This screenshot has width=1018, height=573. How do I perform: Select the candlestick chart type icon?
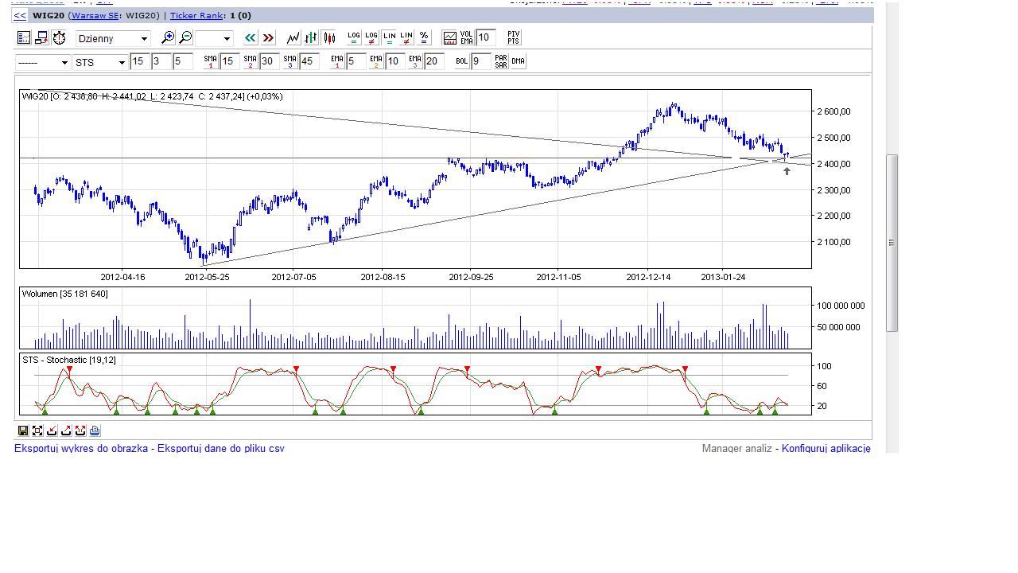click(328, 38)
